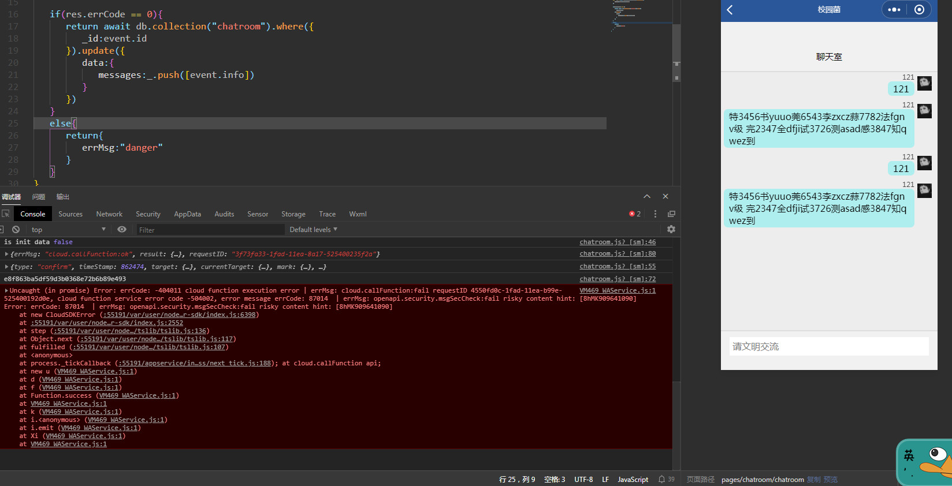Open console settings gear
Viewport: 952px width, 486px height.
(x=671, y=229)
